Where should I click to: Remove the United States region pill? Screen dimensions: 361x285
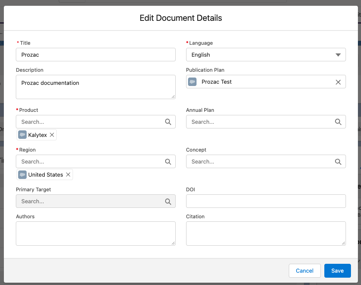tap(68, 175)
